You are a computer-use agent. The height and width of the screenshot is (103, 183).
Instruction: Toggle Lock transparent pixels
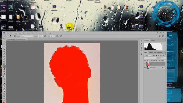tap(148, 60)
